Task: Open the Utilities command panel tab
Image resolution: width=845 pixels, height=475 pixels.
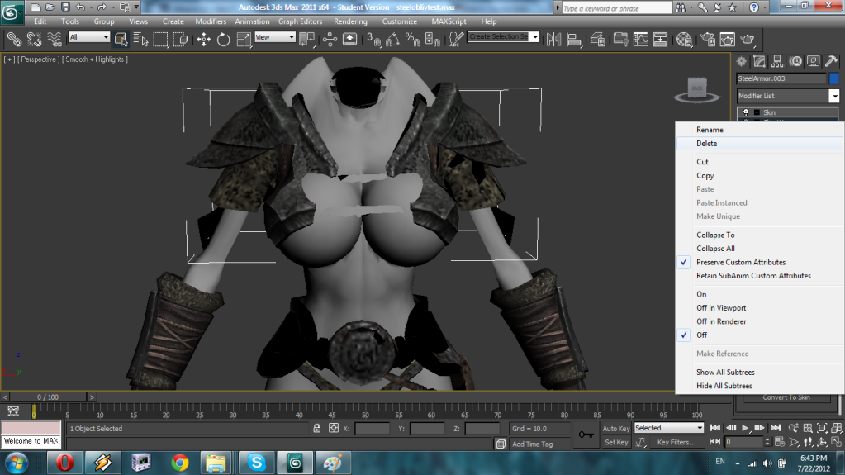Action: click(832, 61)
